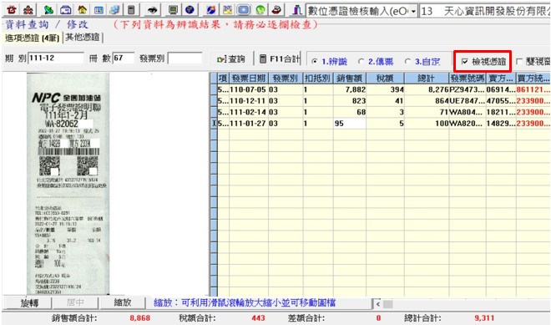Click the blue-and-orange swirl toolbar icon
Screen dimensions: 551x325
(x=210, y=10)
